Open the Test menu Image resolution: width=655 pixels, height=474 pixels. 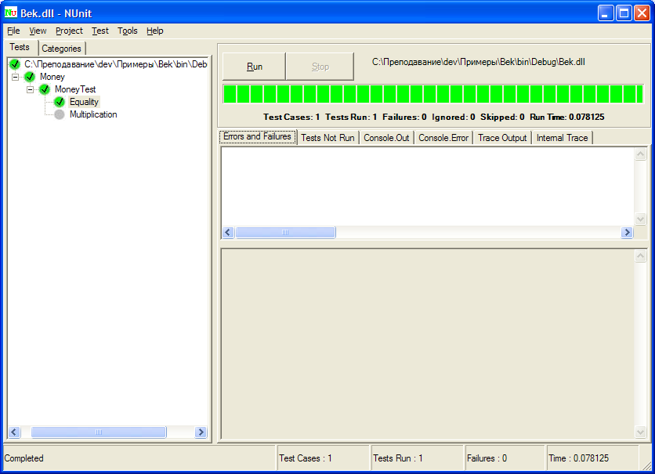[100, 31]
